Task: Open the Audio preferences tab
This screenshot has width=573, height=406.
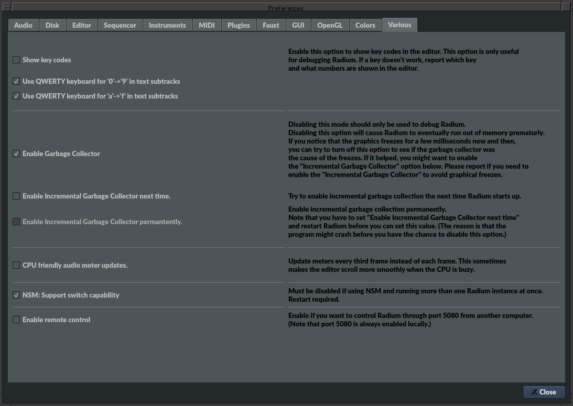Action: tap(23, 25)
